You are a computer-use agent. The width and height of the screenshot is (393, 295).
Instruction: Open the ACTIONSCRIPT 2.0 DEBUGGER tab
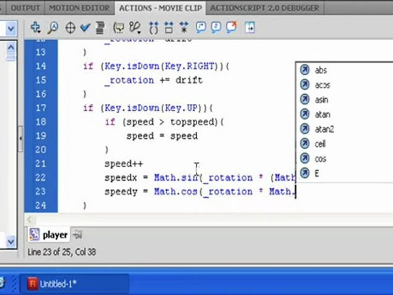click(x=264, y=8)
